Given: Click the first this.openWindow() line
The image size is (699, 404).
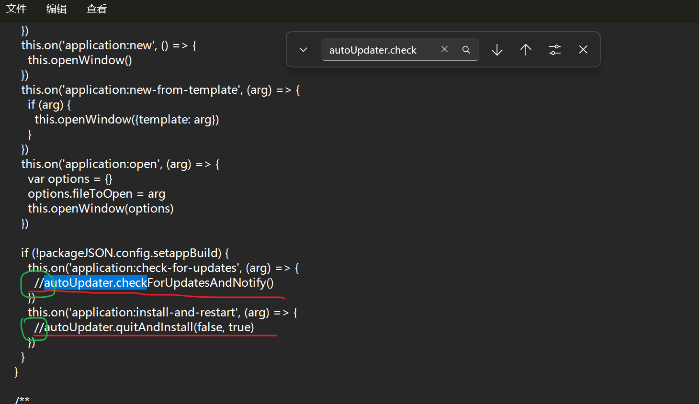Looking at the screenshot, I should click(80, 60).
